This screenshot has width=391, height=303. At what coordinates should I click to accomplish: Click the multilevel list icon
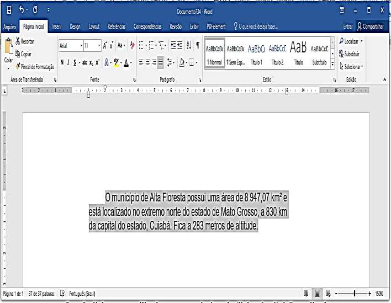[x=161, y=46]
